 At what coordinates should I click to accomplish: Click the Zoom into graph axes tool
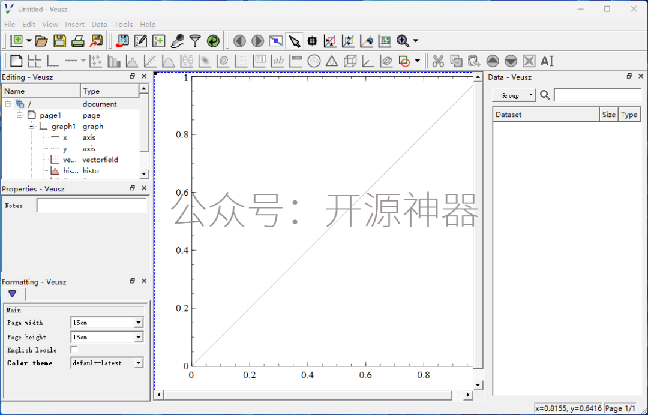[330, 40]
